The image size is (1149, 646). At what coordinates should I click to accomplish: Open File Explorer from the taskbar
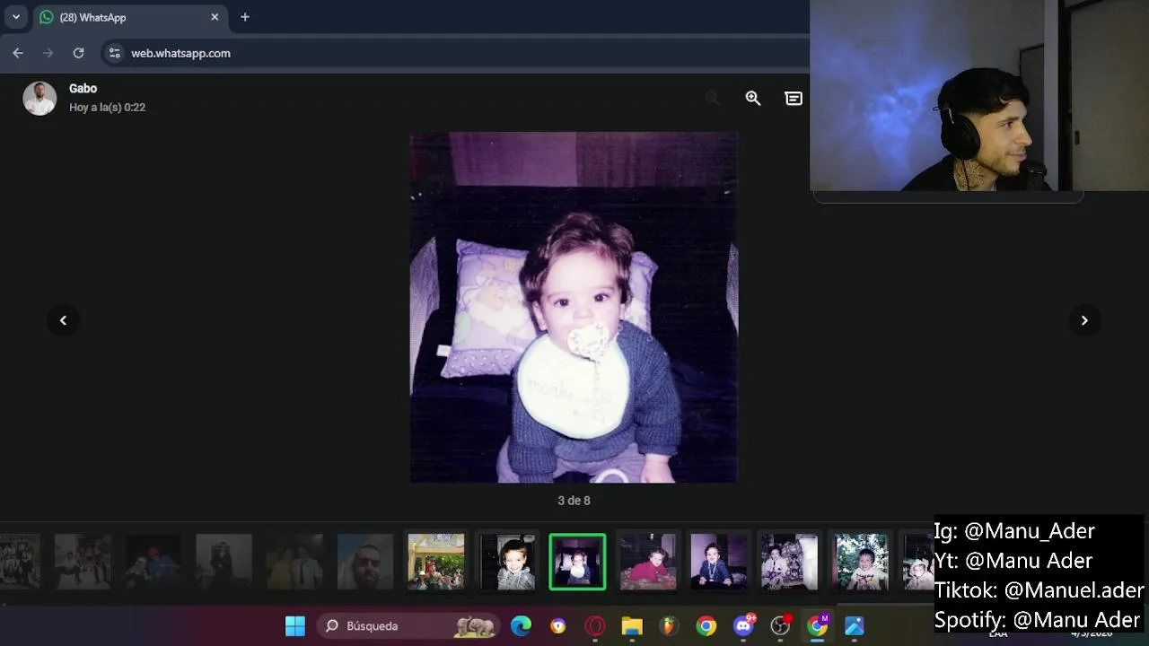pyautogui.click(x=632, y=626)
